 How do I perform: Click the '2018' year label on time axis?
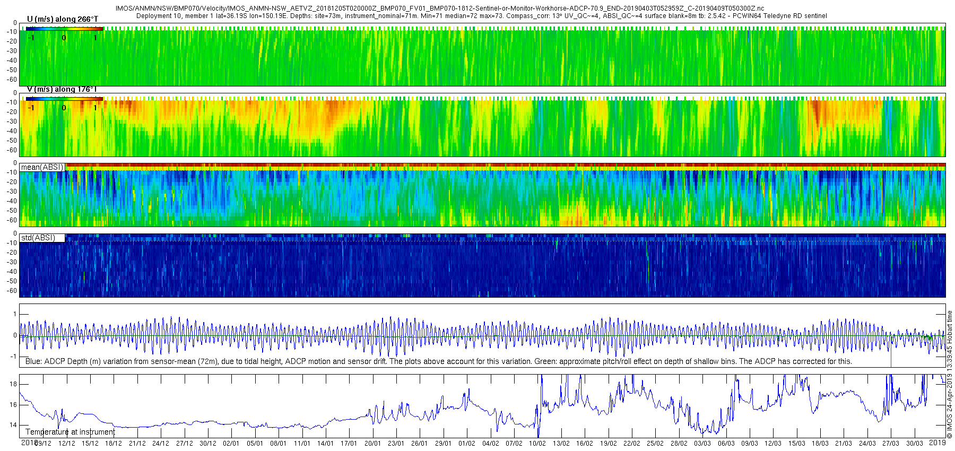click(29, 443)
